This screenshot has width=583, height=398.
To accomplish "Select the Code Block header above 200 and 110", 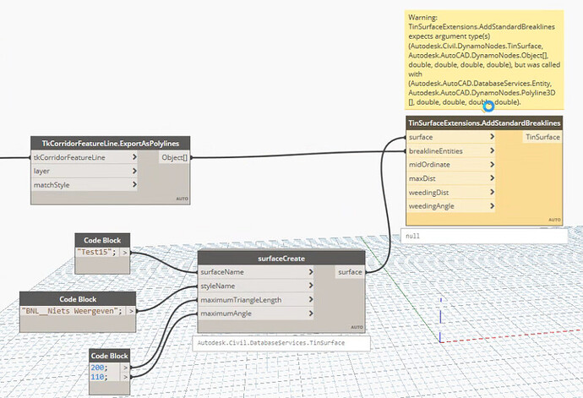I will pyautogui.click(x=109, y=356).
